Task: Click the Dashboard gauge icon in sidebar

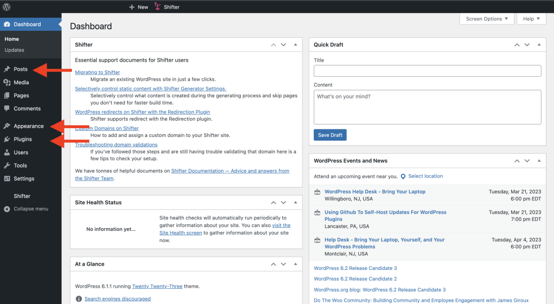Action: coord(6,24)
